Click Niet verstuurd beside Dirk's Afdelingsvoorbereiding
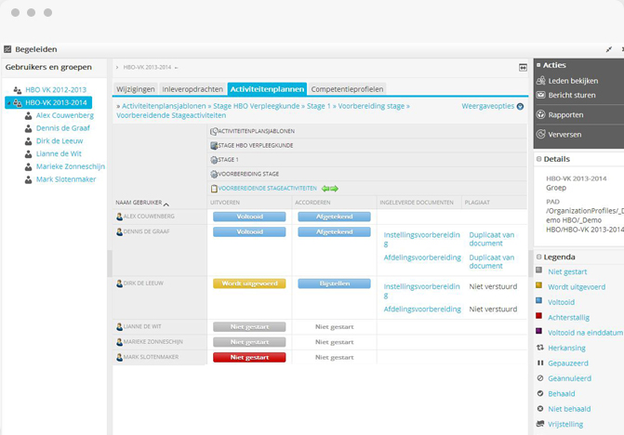This screenshot has width=624, height=435. coord(493,310)
